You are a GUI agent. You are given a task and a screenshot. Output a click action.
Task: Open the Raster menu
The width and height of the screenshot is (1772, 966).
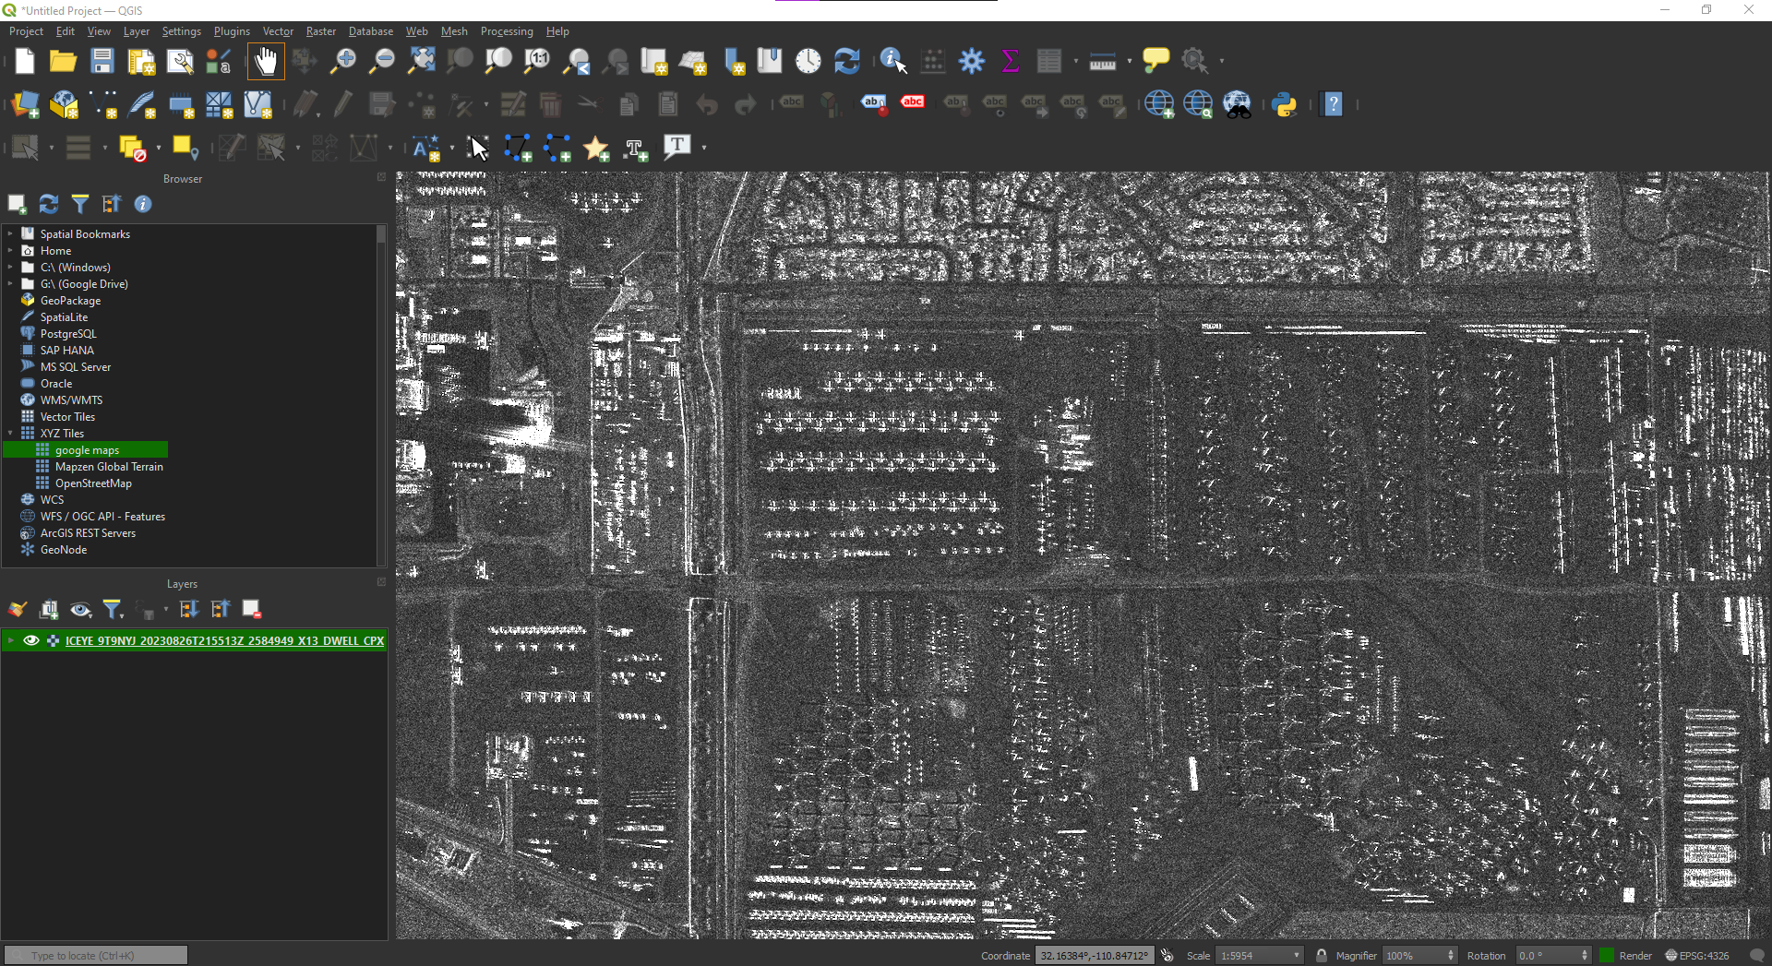tap(321, 31)
